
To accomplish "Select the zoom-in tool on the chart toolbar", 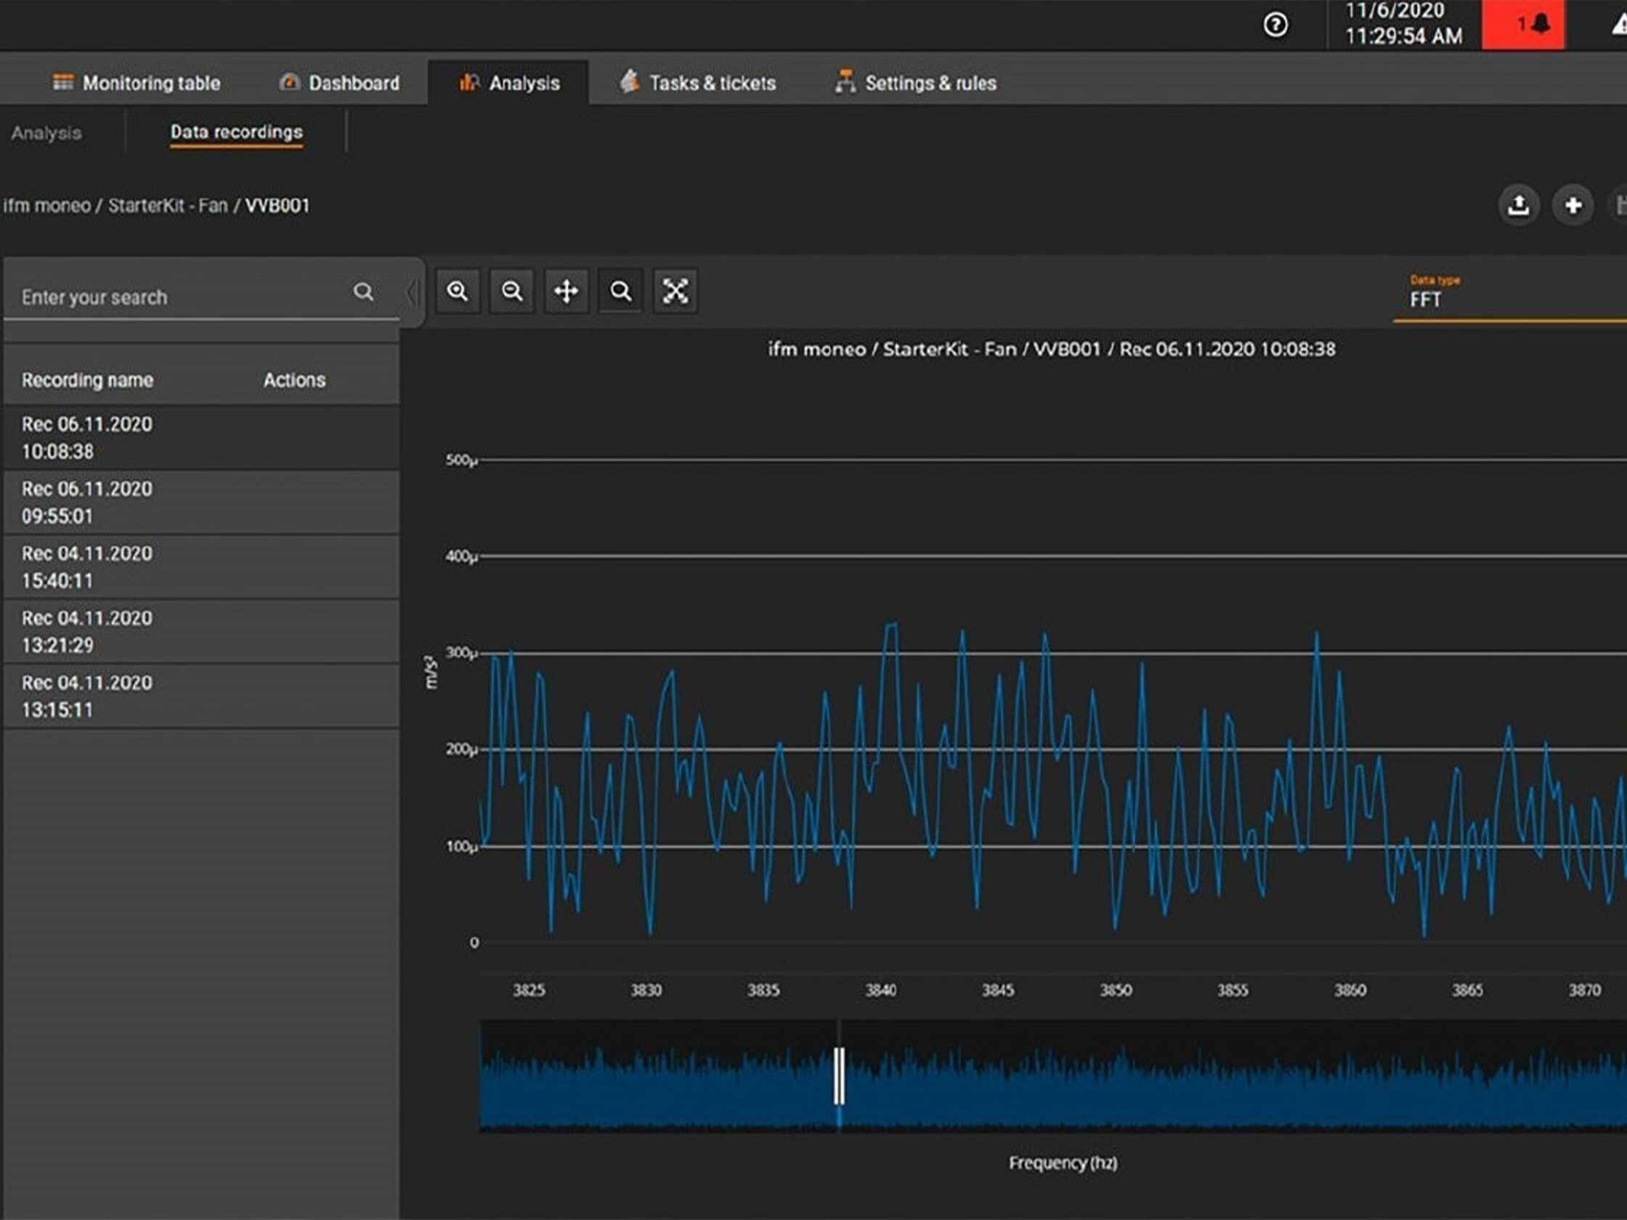I will (x=458, y=291).
